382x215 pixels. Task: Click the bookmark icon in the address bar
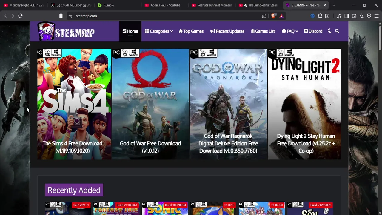click(61, 16)
